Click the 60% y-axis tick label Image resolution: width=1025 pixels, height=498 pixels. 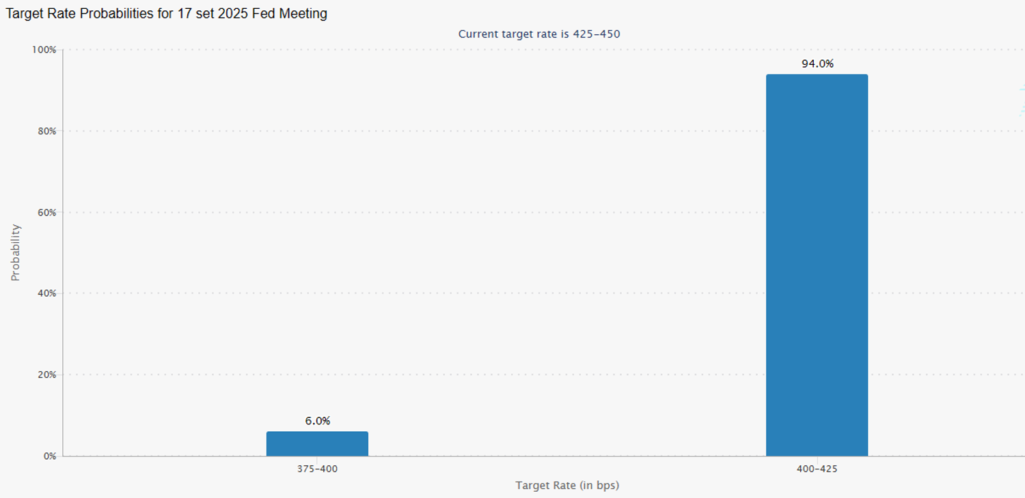[46, 212]
